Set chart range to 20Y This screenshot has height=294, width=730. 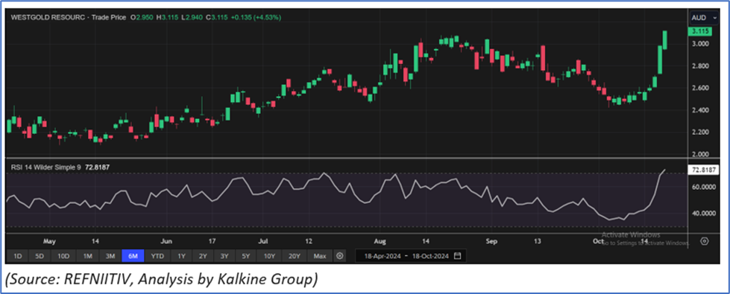click(x=294, y=256)
